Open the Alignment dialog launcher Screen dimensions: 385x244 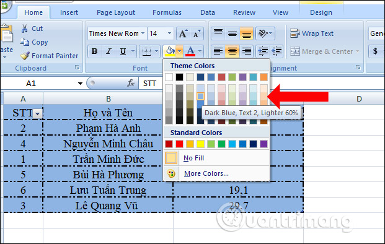point(358,68)
